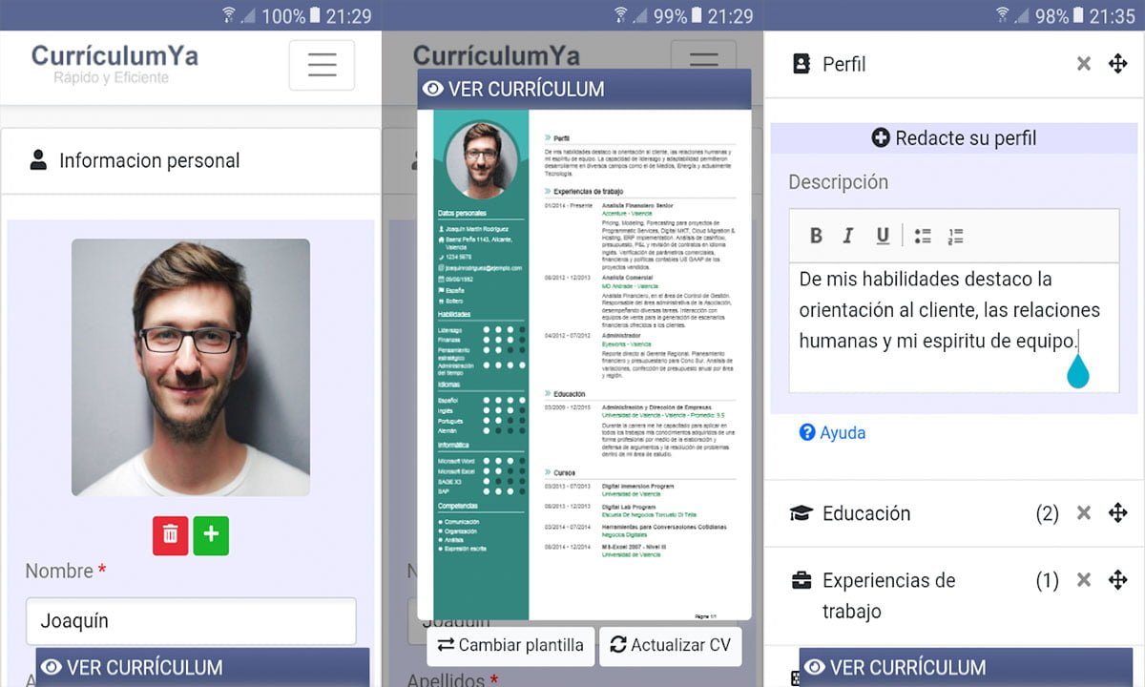Image resolution: width=1145 pixels, height=687 pixels.
Task: Click Redacte su perfil button
Action: click(954, 138)
